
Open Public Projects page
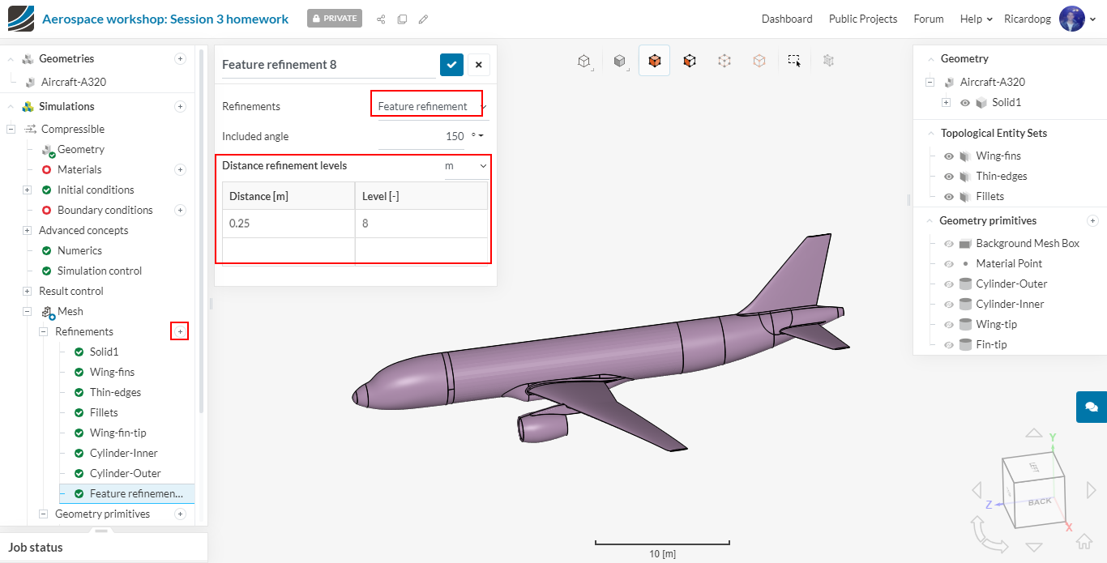coord(863,19)
